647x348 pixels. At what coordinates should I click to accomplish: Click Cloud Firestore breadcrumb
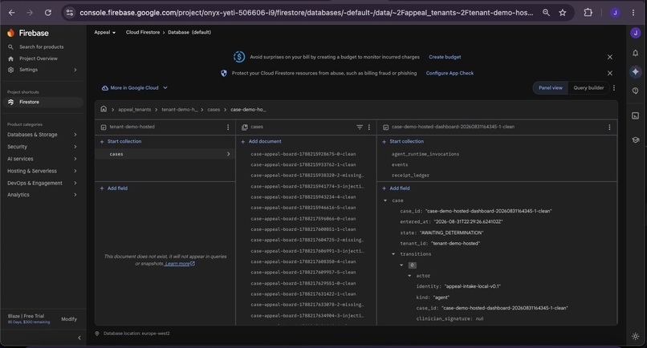pos(143,32)
